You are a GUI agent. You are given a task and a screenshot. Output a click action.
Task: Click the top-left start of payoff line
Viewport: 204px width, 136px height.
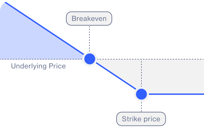point(6,3)
